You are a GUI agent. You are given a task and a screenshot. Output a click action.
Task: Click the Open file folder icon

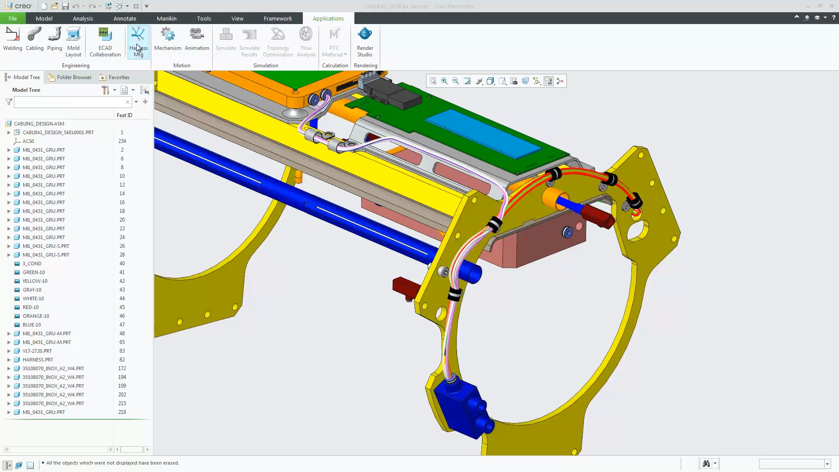54,6
